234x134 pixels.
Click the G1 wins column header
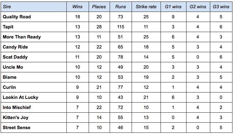173,7
